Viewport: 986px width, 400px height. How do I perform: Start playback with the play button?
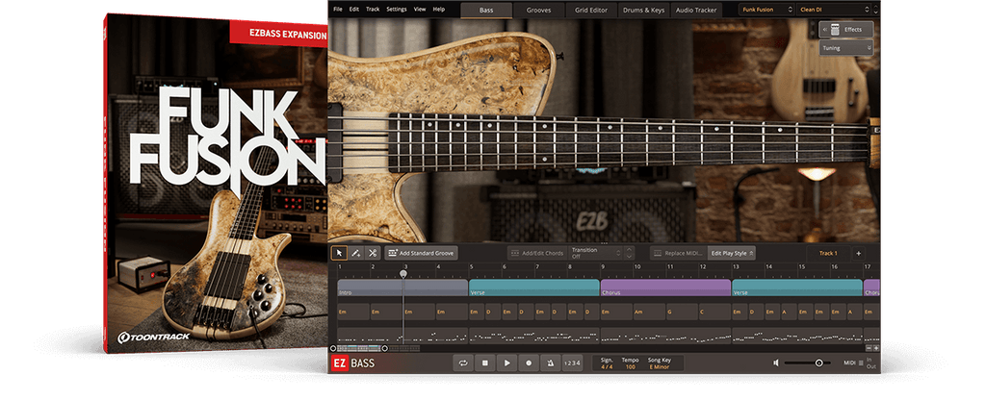(x=506, y=362)
